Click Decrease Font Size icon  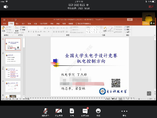[48, 28]
